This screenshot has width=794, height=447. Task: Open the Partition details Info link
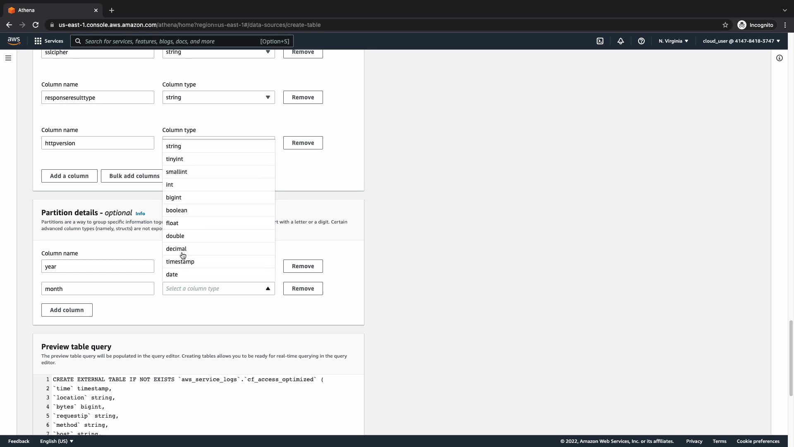(140, 214)
